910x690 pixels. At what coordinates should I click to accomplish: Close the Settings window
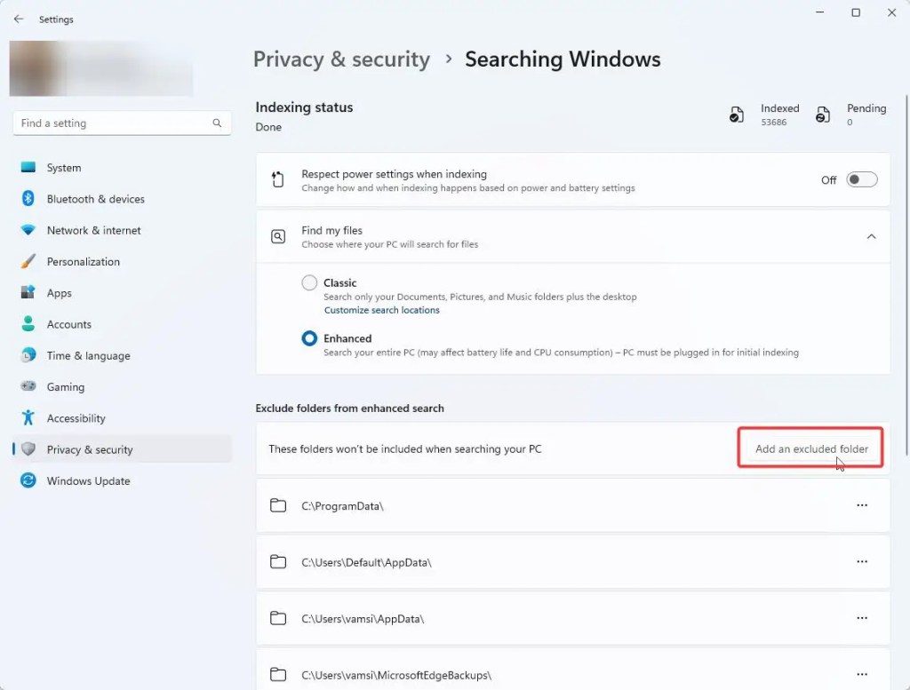(x=891, y=12)
